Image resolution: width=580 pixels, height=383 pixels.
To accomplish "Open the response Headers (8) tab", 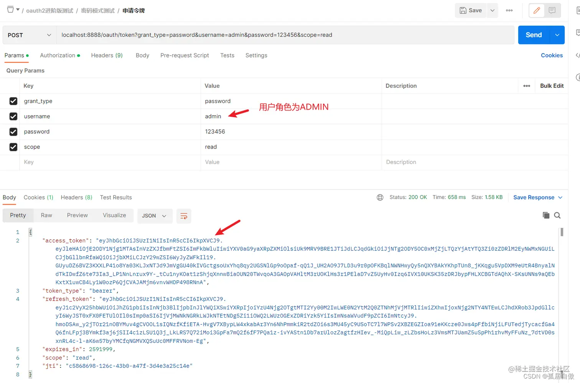I will tap(76, 198).
